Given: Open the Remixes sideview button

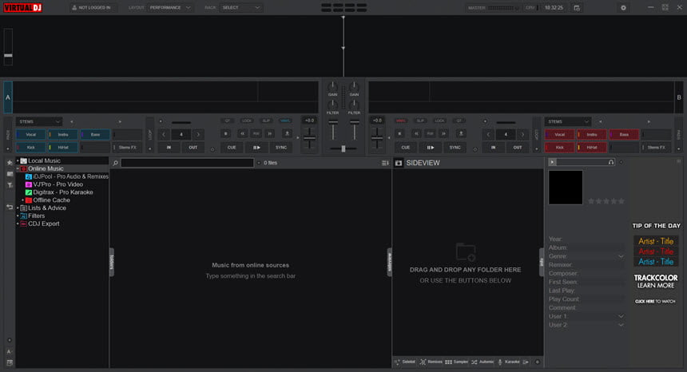Looking at the screenshot, I should pyautogui.click(x=431, y=362).
